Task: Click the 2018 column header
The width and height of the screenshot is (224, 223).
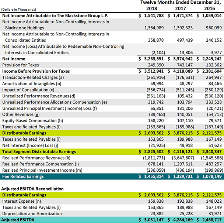Action: 151,8
